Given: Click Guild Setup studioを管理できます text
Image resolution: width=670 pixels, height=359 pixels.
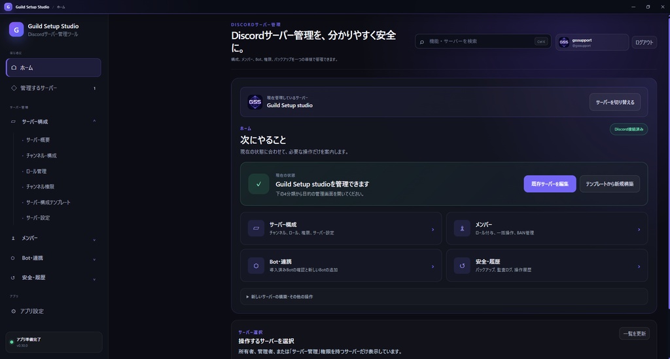Looking at the screenshot, I should pyautogui.click(x=322, y=184).
